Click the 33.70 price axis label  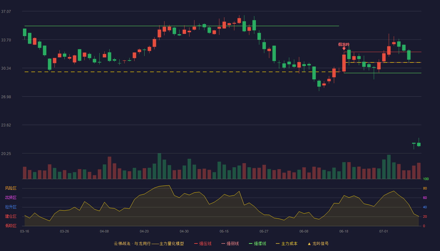pos(6,40)
